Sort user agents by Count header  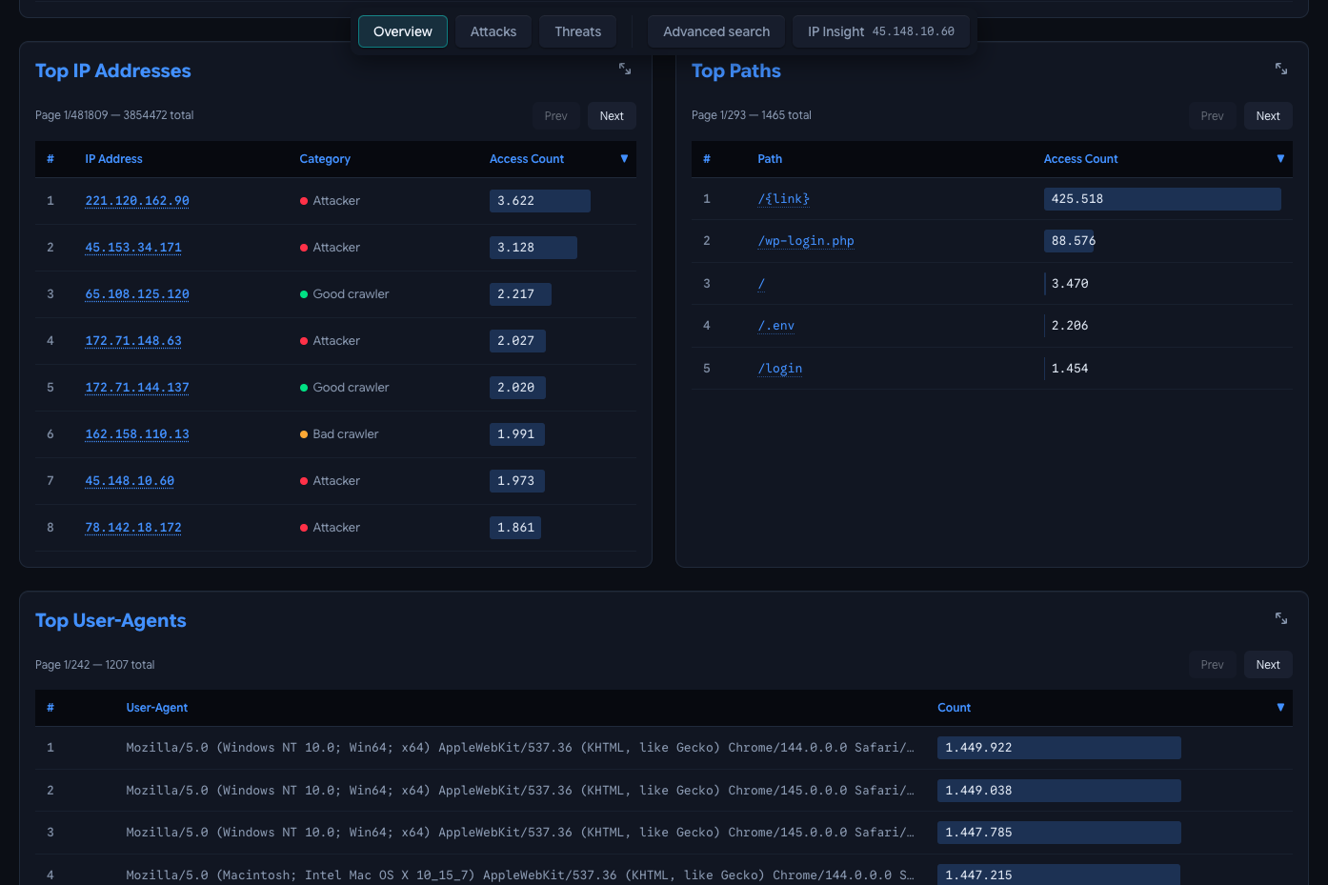[x=954, y=708]
